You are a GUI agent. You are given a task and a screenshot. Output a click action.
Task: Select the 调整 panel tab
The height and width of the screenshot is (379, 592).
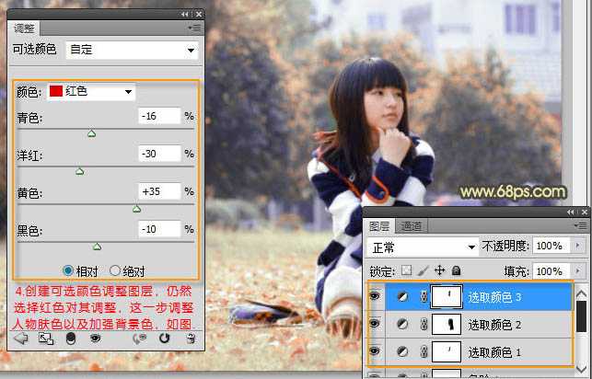(24, 29)
